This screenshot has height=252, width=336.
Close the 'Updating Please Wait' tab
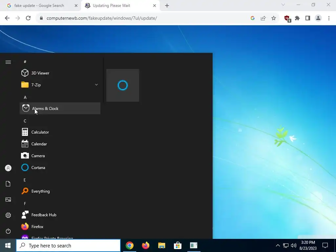[x=155, y=6]
